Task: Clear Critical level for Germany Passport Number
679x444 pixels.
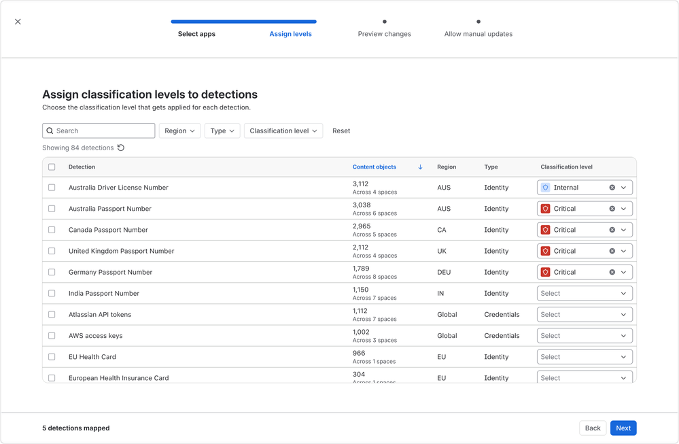Action: (x=612, y=272)
